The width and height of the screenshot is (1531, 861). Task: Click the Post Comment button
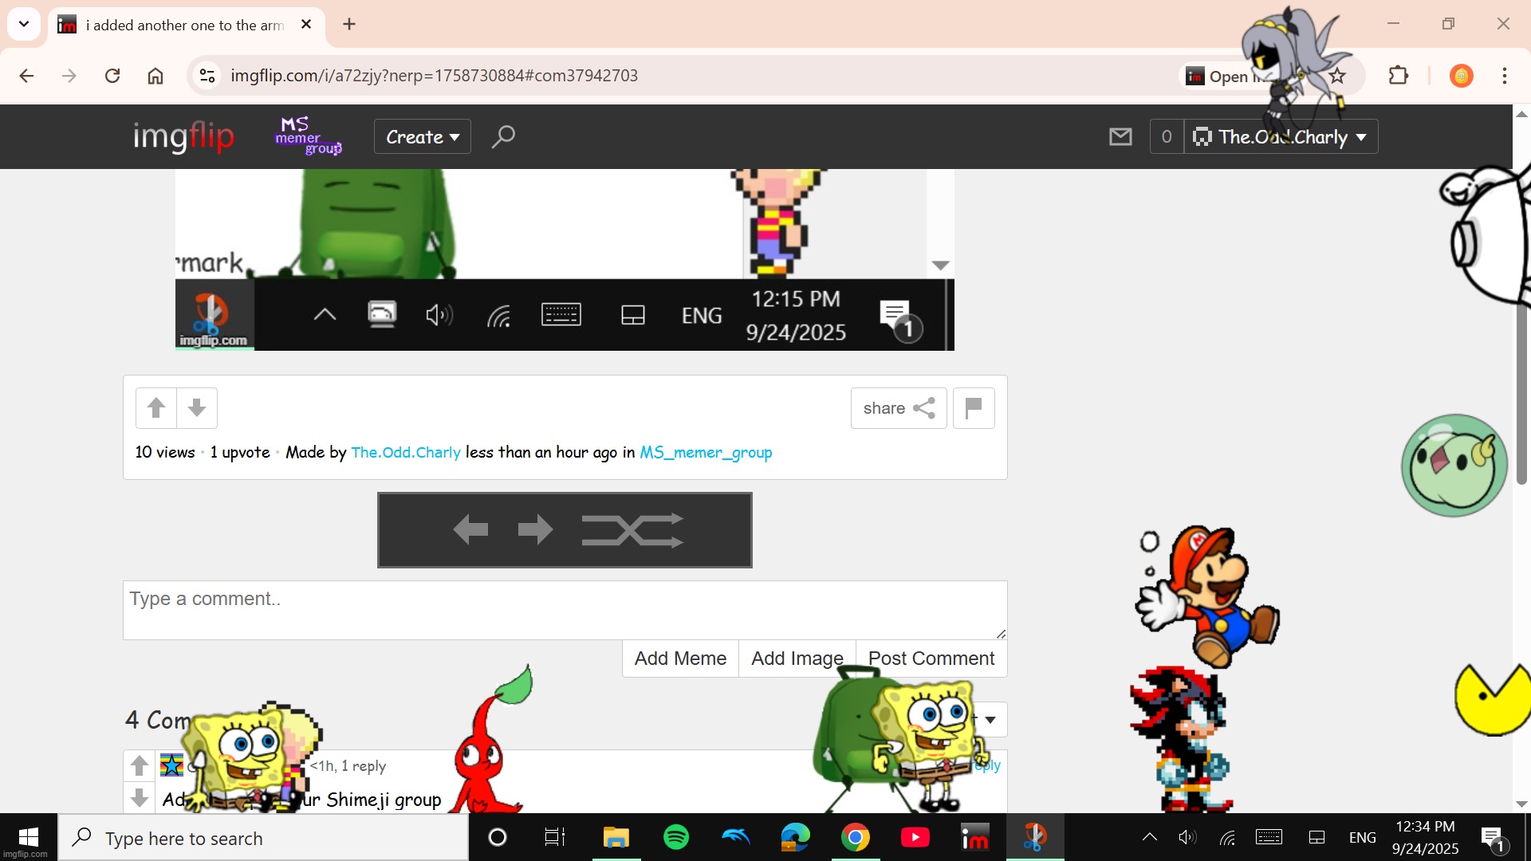click(931, 659)
